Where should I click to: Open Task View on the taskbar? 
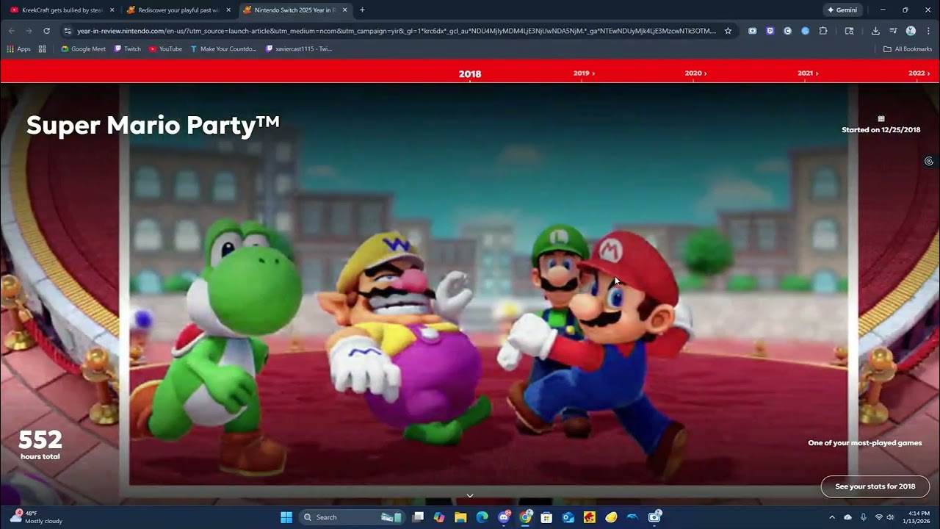tap(418, 517)
